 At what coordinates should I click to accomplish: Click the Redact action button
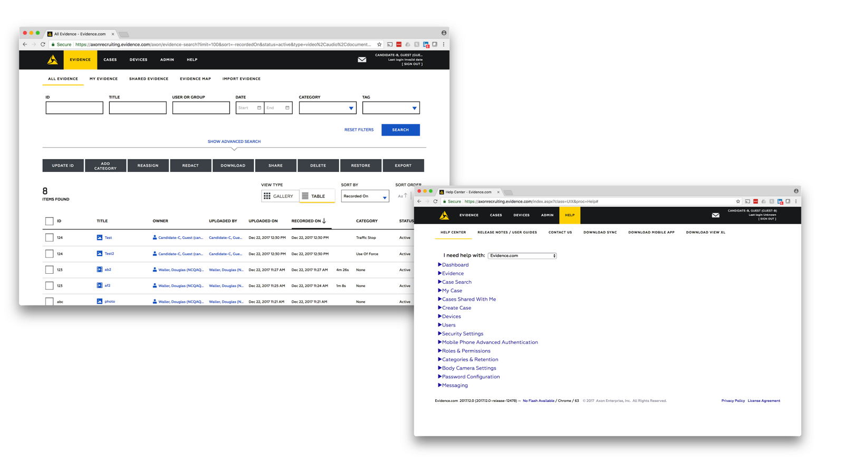pos(190,166)
